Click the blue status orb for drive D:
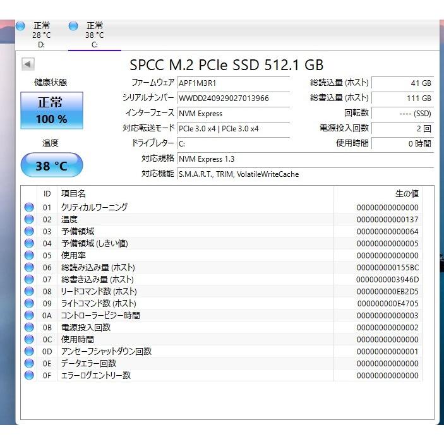This screenshot has width=444, height=444. [20, 26]
